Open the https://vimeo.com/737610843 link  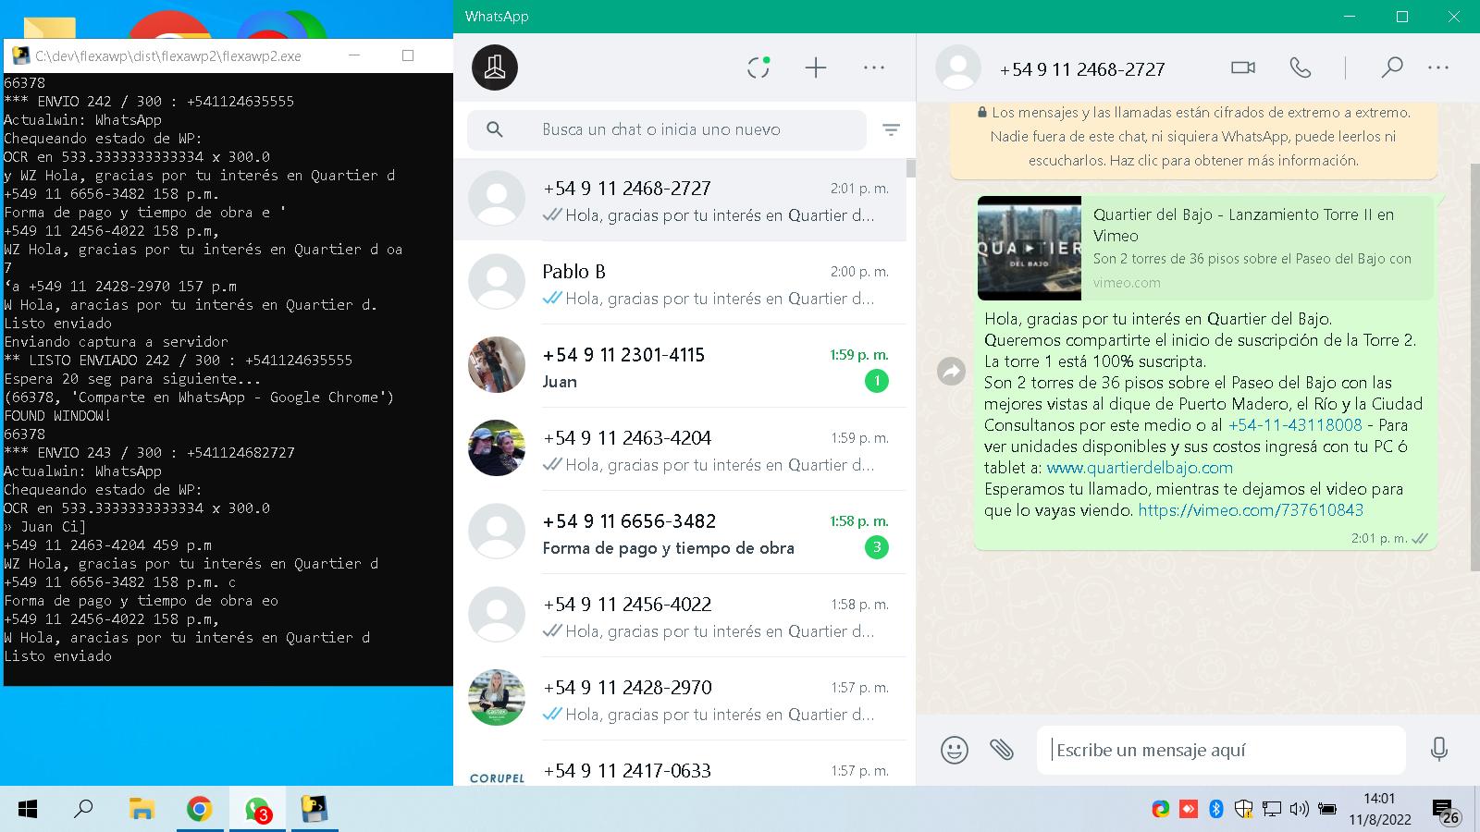pos(1251,510)
